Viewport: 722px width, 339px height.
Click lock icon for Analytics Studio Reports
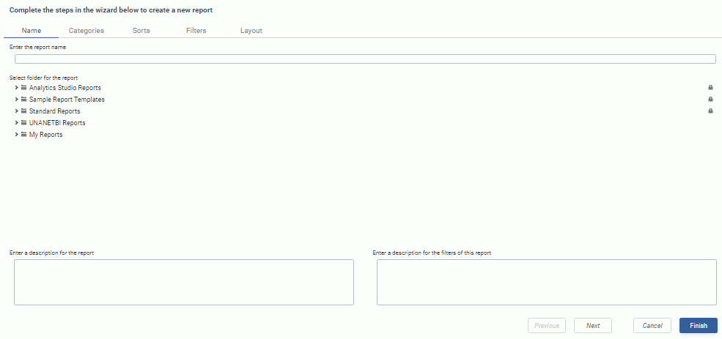pyautogui.click(x=710, y=87)
